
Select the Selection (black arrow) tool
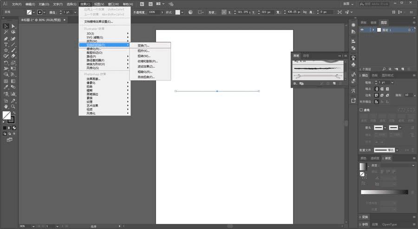[x=6, y=26]
